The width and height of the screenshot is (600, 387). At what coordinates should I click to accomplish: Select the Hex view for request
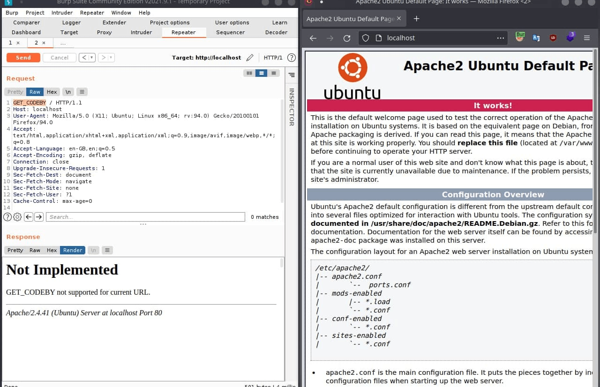coord(52,92)
